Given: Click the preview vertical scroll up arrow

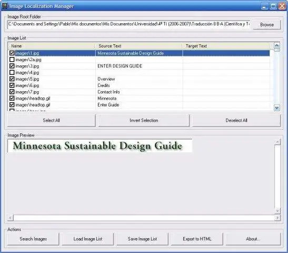Looking at the screenshot, I should tap(277, 142).
